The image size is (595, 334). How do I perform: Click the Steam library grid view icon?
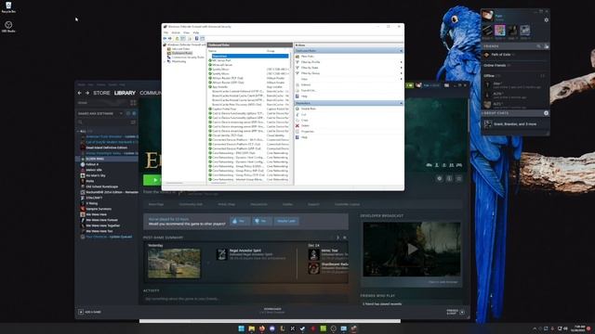pos(133,103)
